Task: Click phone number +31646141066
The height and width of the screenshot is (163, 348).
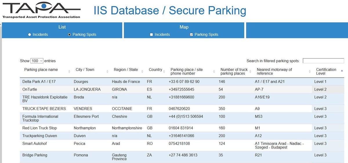Action: point(182,136)
